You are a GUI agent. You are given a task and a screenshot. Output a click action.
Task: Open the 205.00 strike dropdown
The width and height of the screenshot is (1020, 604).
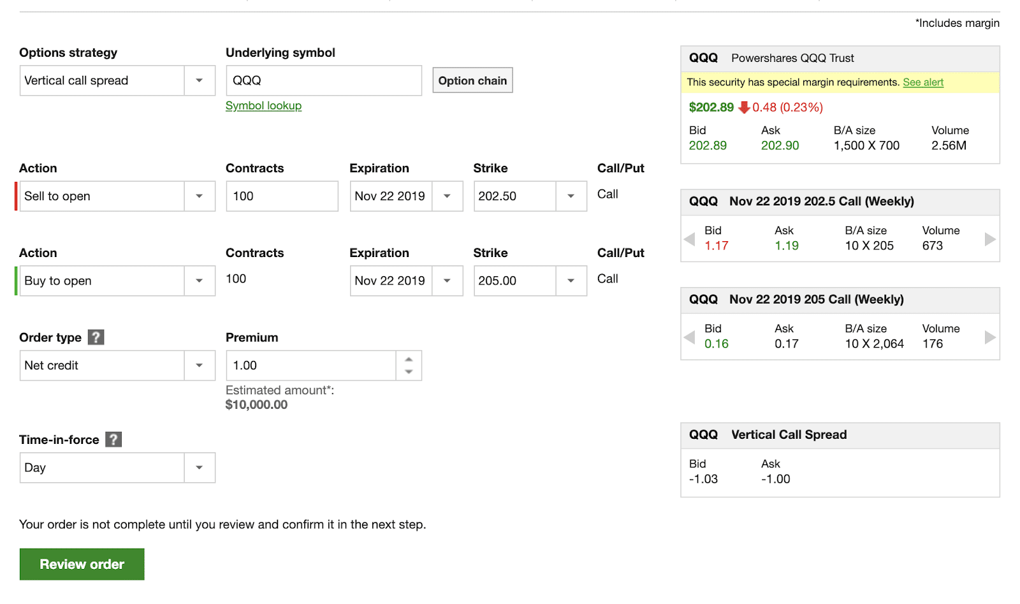click(x=530, y=281)
